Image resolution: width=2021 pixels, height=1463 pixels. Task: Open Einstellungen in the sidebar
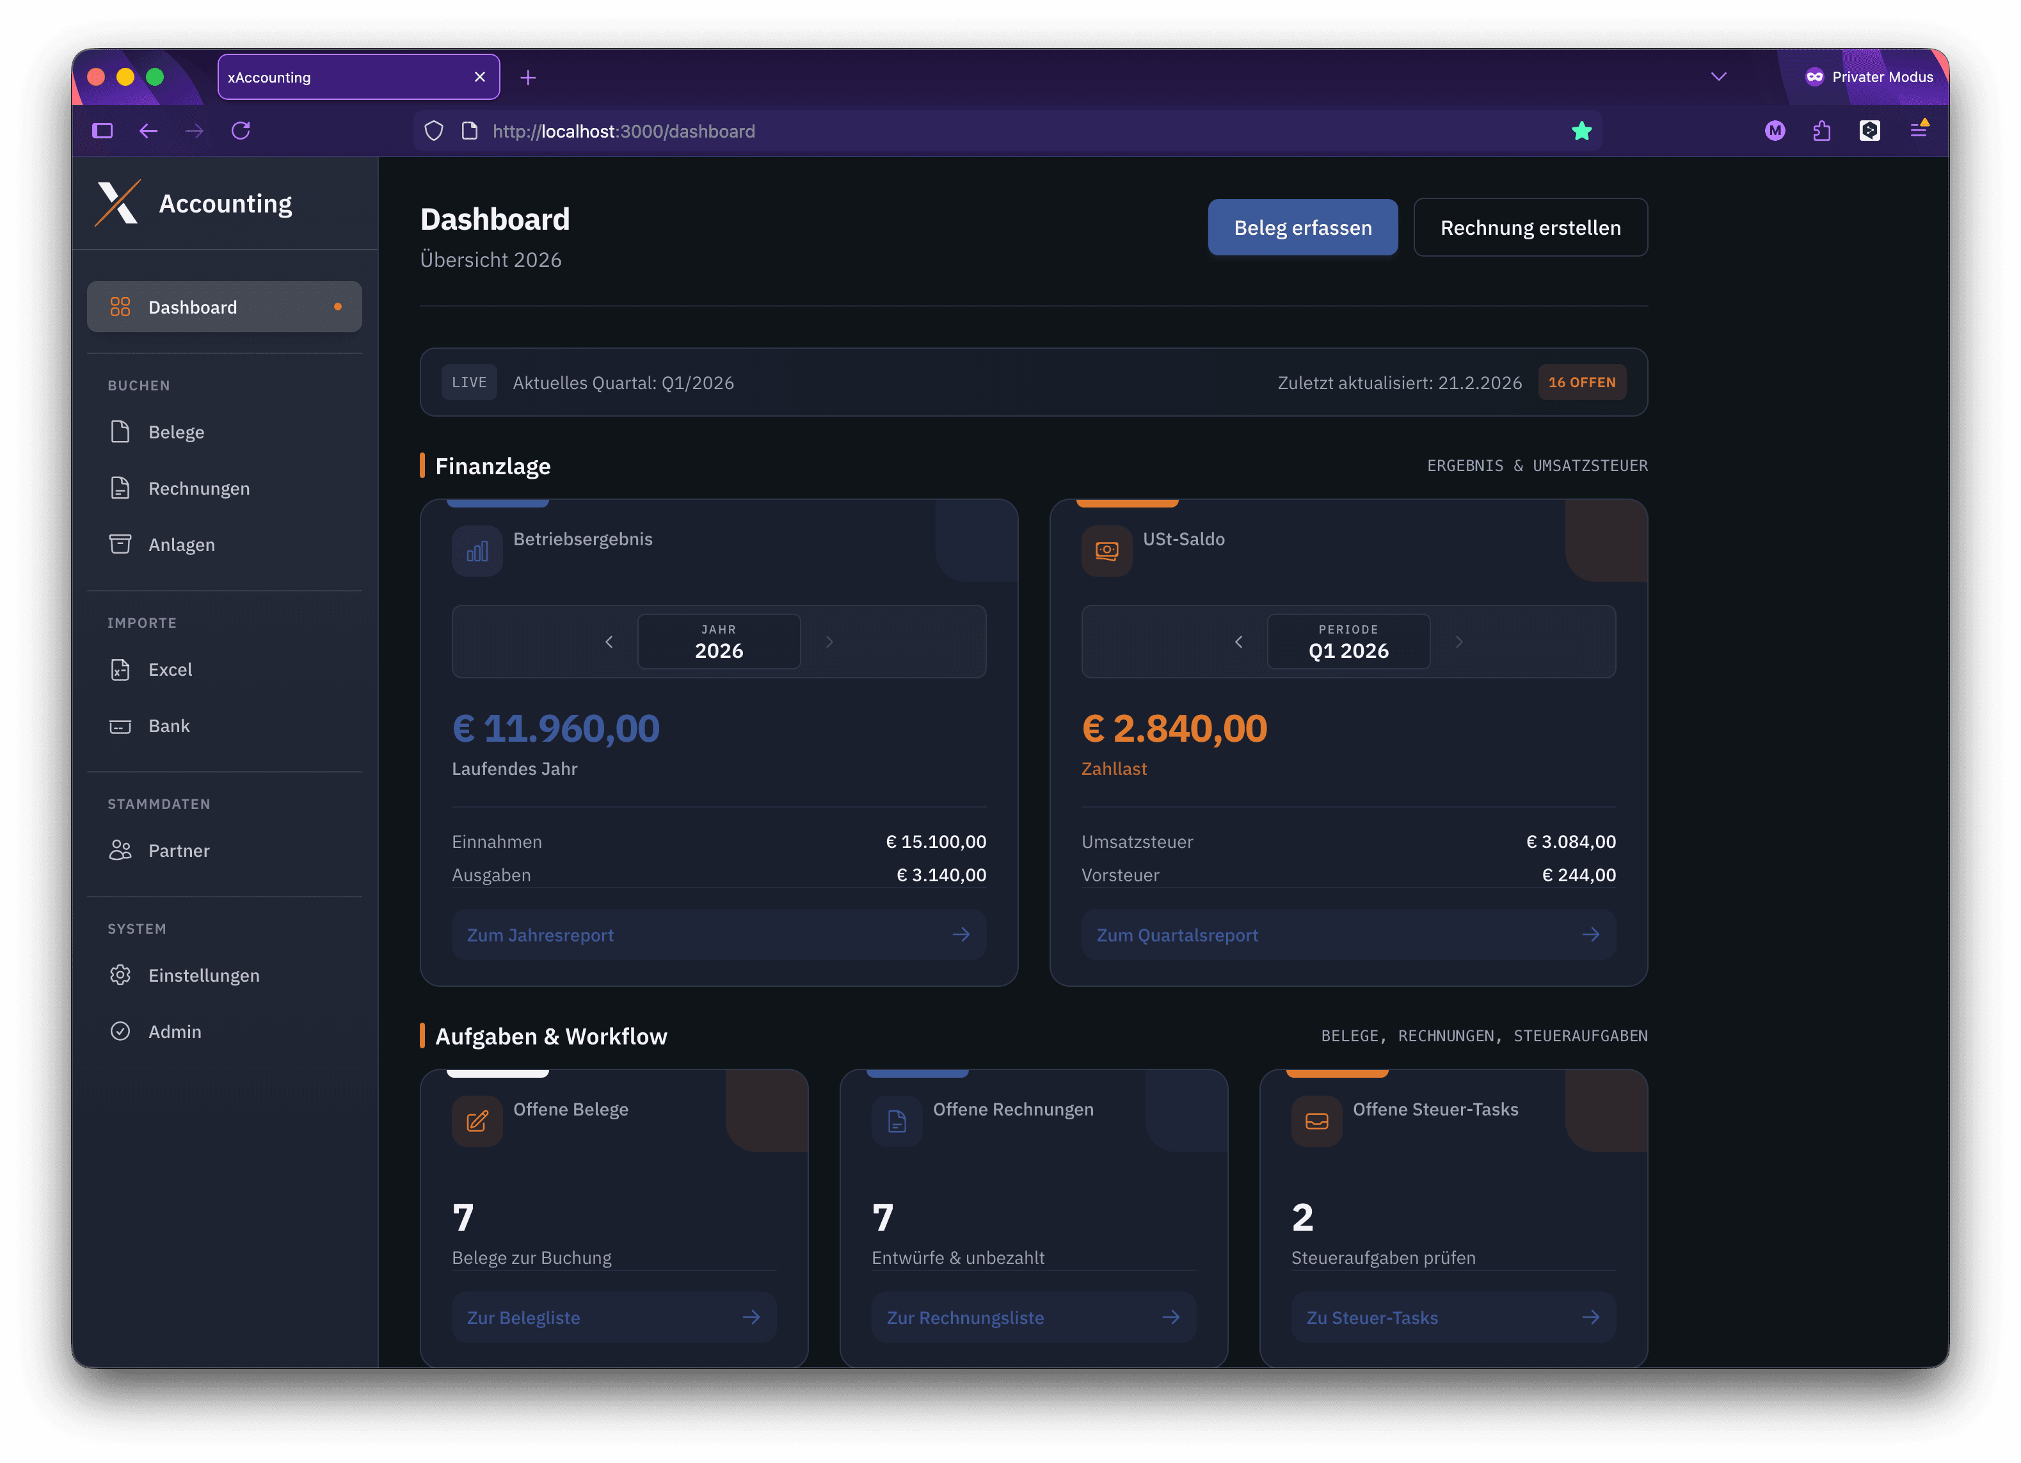(x=203, y=975)
